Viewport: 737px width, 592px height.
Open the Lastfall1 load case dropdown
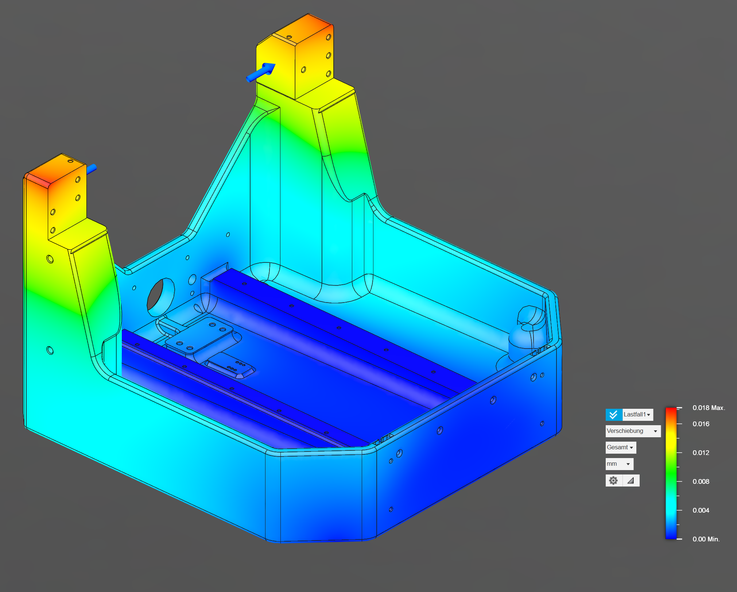click(x=637, y=415)
